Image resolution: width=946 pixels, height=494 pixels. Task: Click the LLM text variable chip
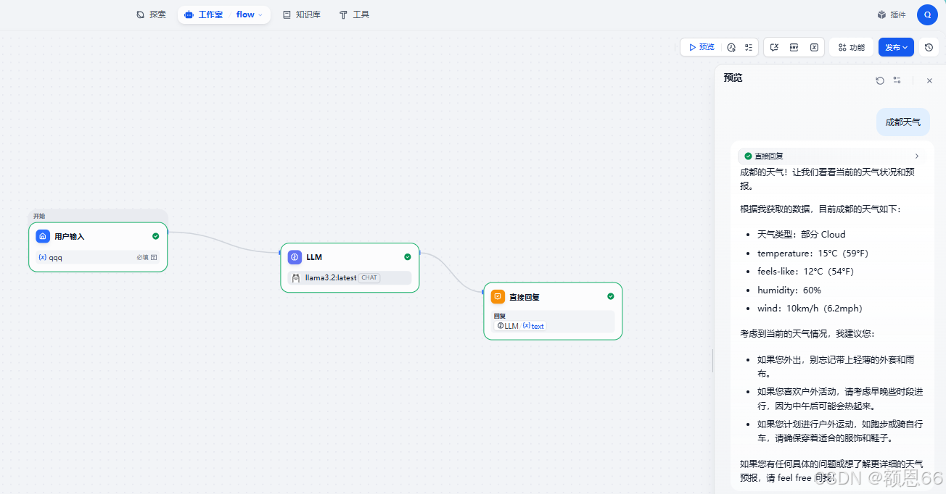point(520,326)
